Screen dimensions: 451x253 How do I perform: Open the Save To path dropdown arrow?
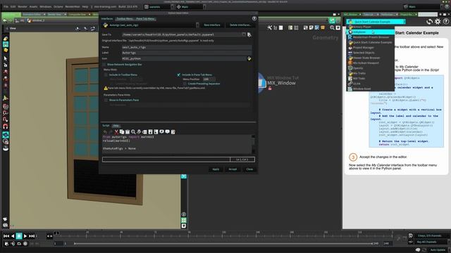(x=244, y=34)
